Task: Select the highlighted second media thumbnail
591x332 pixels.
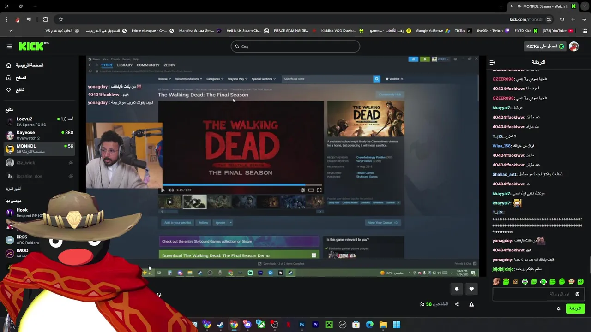Action: click(x=194, y=202)
